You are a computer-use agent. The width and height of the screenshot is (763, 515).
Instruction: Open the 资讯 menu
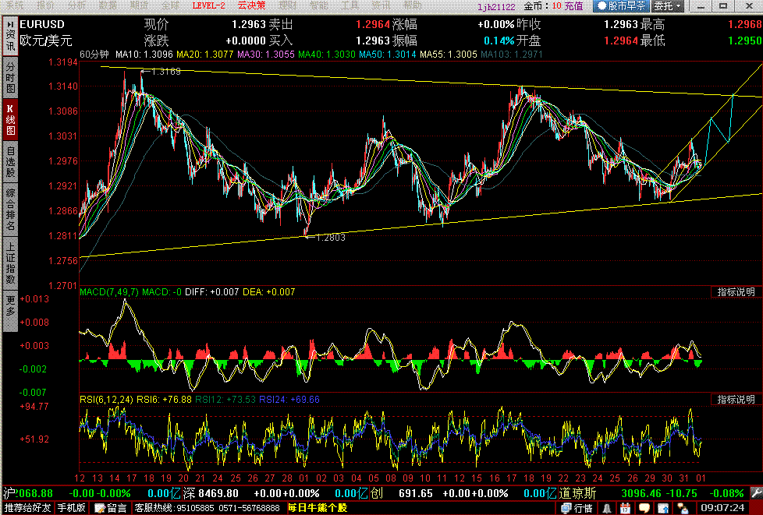pos(381,5)
